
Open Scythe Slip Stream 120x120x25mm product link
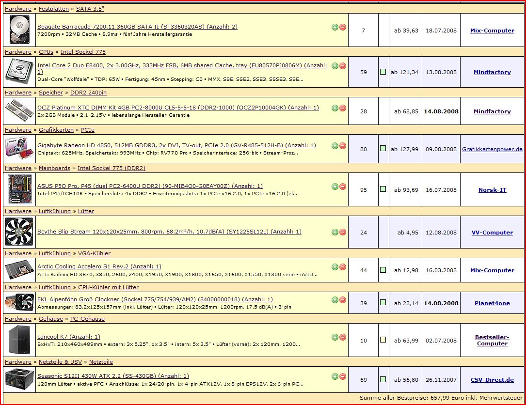[169, 232]
